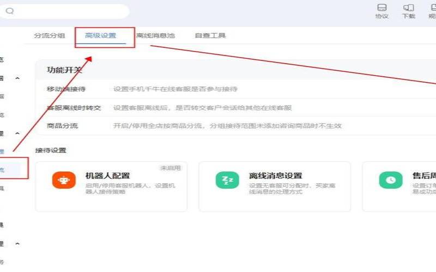Screen dimensions: 436x272
Task: Click the 移动端接待 setting row label
Action: [x=66, y=89]
